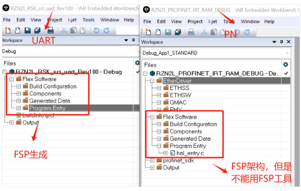This screenshot has width=301, height=191.
Task: Click Save All icon in UART window toolbar
Action: [x=37, y=30]
